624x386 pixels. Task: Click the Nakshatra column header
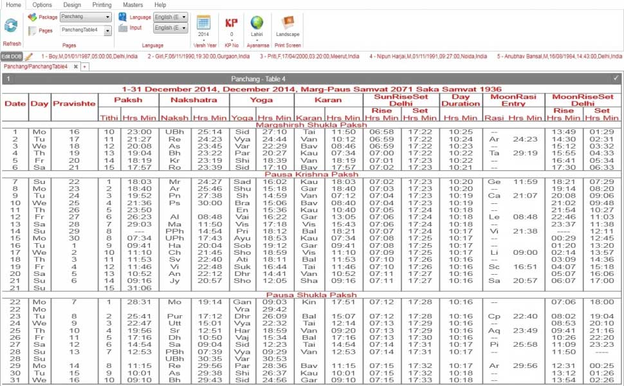click(x=194, y=100)
